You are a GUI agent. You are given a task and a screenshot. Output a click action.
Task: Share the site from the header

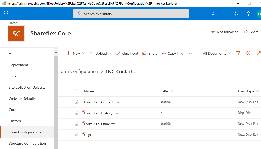pyautogui.click(x=251, y=32)
